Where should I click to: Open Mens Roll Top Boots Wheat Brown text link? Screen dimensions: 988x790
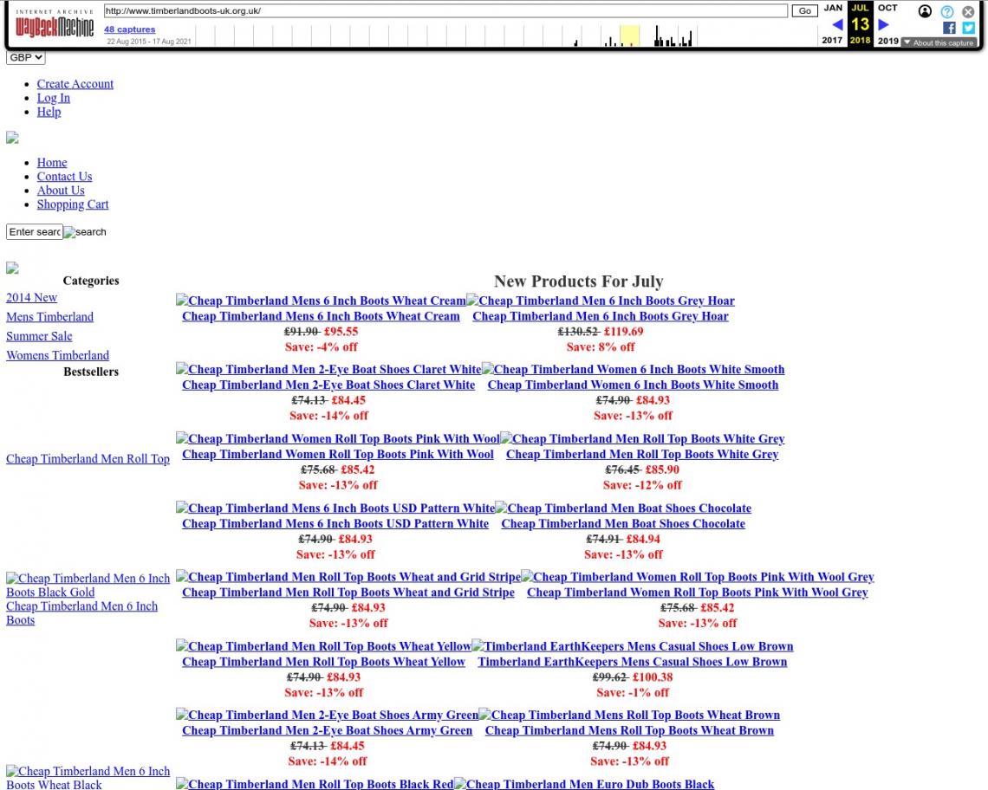tap(629, 730)
